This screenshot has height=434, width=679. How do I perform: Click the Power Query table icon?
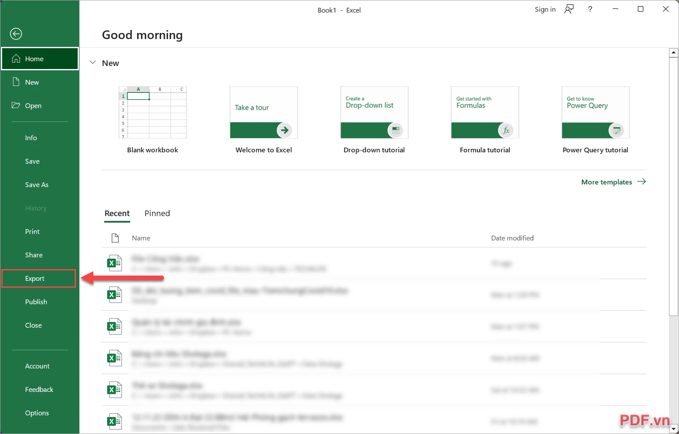tap(617, 130)
